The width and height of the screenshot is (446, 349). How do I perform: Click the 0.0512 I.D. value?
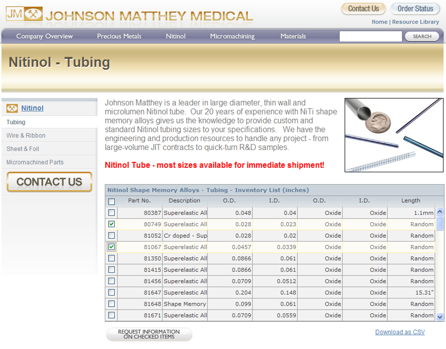[287, 281]
